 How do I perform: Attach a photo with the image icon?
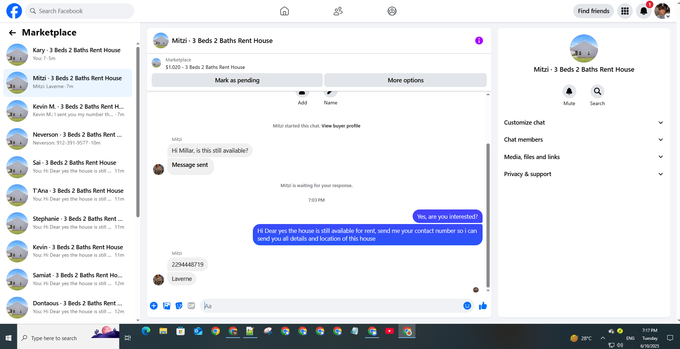pyautogui.click(x=167, y=306)
